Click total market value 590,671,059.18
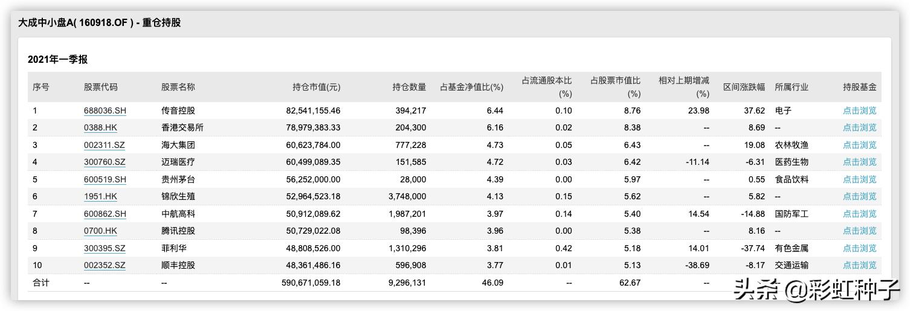Image resolution: width=910 pixels, height=311 pixels. [311, 283]
